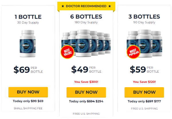The width and height of the screenshot is (172, 119).
Task: Click the right star in banner
Action: (110, 6)
